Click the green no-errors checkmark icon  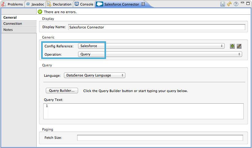(x=40, y=12)
